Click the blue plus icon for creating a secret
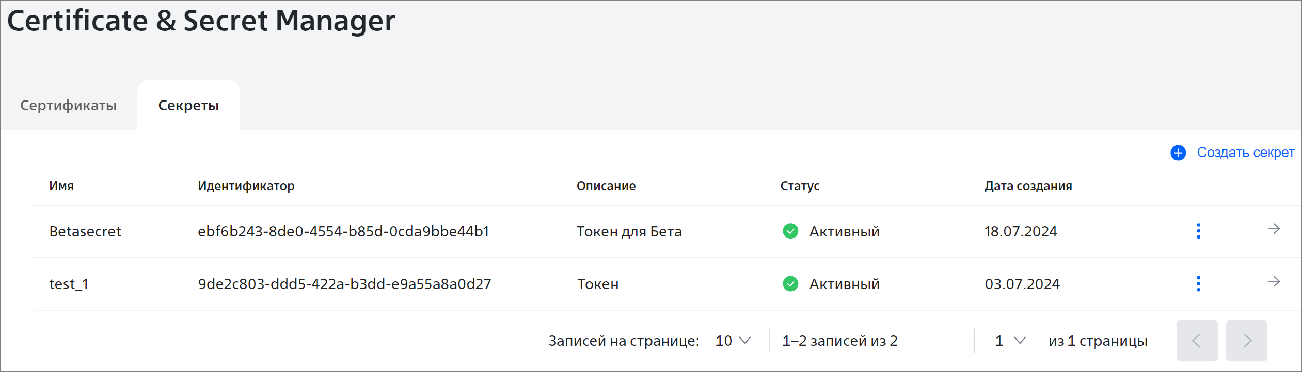The width and height of the screenshot is (1302, 372). coord(1178,153)
